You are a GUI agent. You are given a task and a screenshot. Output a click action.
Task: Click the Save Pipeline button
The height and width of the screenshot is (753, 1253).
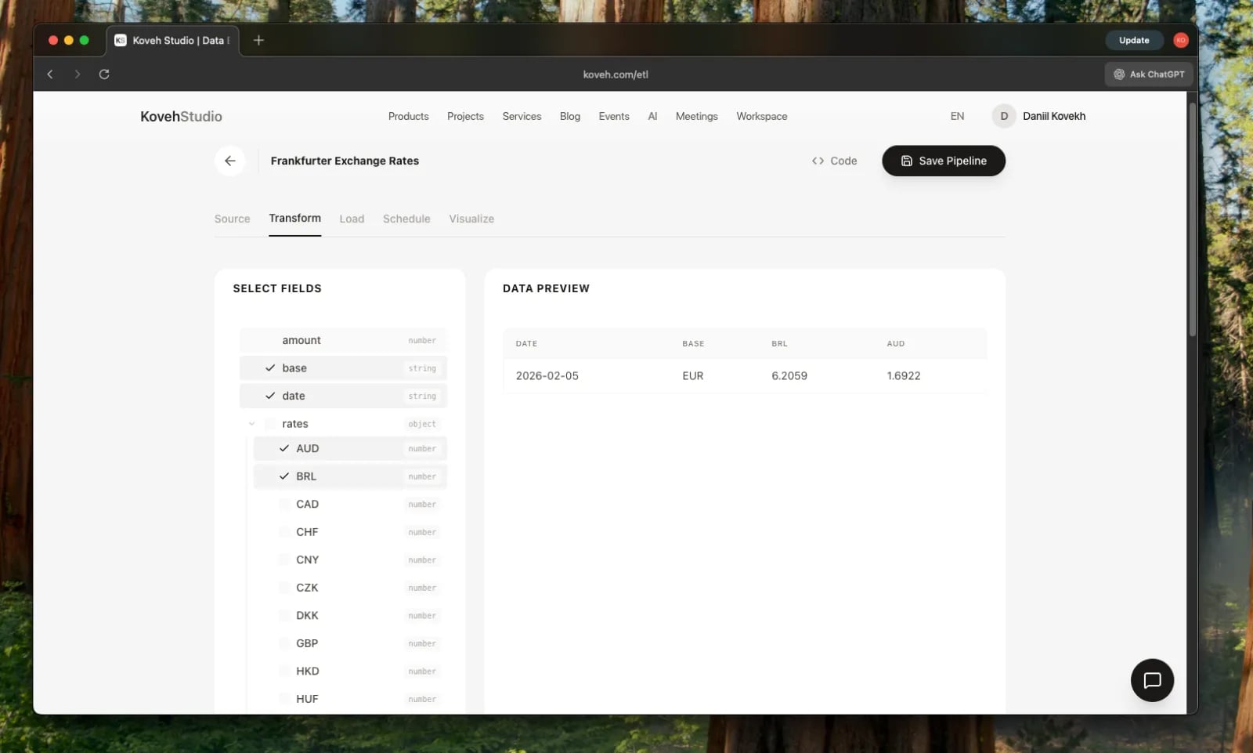click(943, 161)
